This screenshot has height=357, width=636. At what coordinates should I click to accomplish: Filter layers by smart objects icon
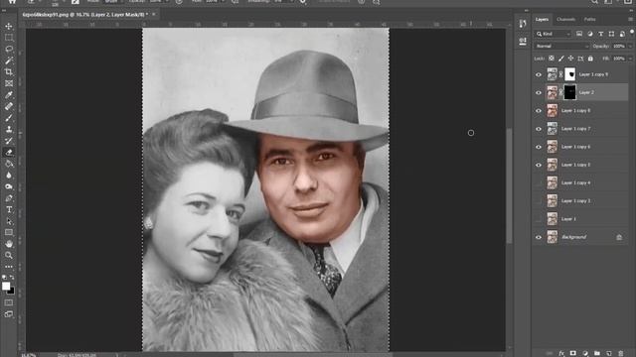[622, 34]
